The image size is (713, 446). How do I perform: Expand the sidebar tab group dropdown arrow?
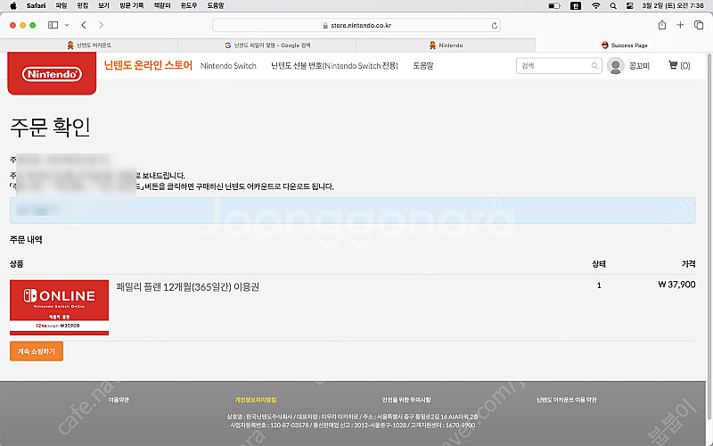click(x=67, y=25)
